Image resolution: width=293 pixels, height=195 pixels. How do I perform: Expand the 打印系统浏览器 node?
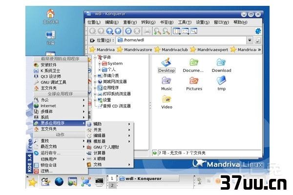point(95,94)
